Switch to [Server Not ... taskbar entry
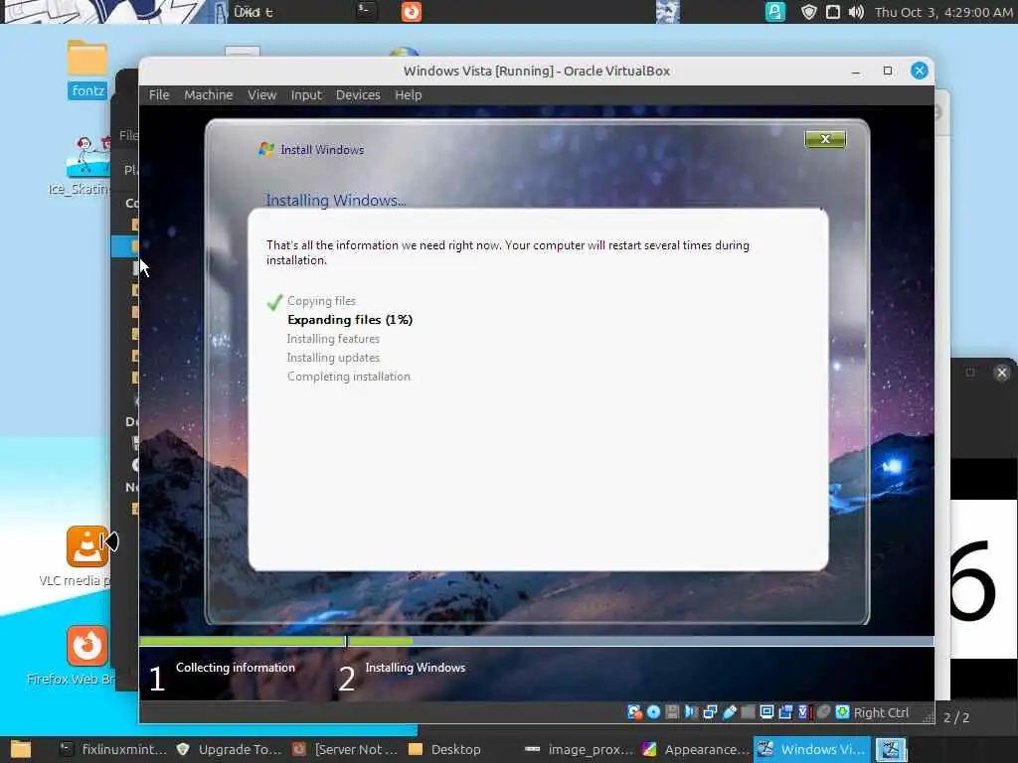The height and width of the screenshot is (763, 1018). (345, 749)
